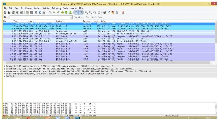Select packet 6 ICMP Echo request row
This screenshot has width=220, height=120.
tap(109, 36)
